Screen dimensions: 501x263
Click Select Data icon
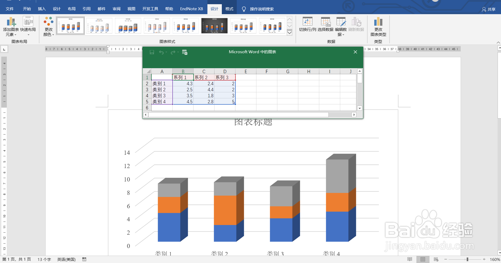click(326, 24)
